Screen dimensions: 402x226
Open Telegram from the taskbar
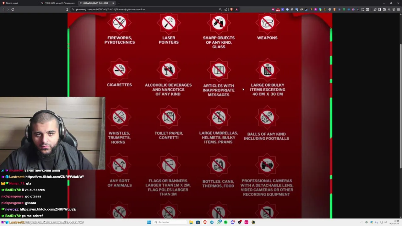pos(212,222)
